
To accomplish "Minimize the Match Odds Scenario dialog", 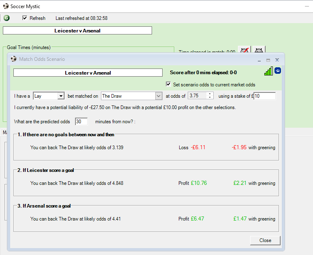I will [259, 60].
